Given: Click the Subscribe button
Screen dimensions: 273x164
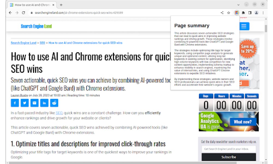Looking at the screenshot, I should pos(229,157).
